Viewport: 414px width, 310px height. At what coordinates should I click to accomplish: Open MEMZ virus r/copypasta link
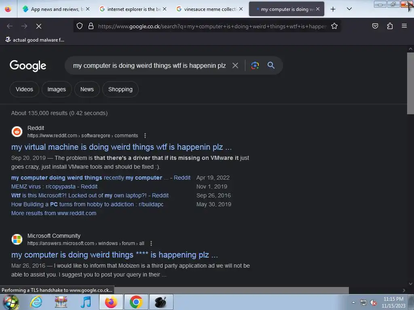coord(54,186)
